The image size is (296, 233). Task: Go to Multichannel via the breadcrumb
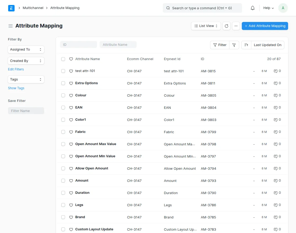click(x=33, y=8)
